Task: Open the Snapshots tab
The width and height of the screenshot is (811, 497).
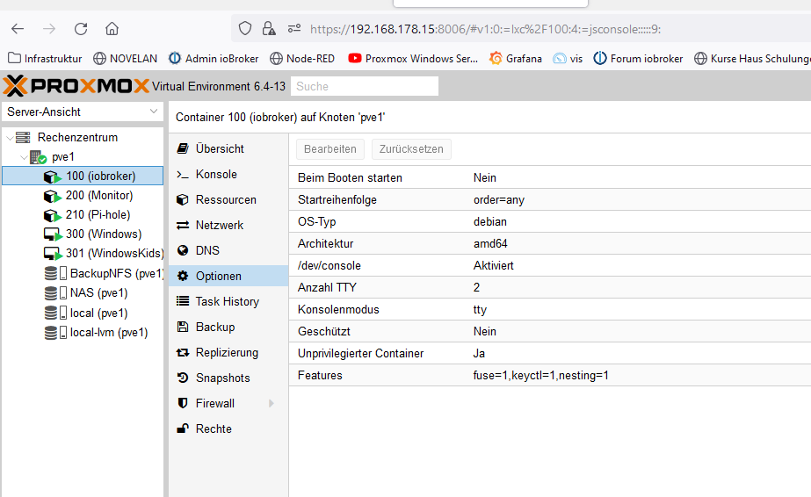Action: click(x=228, y=378)
